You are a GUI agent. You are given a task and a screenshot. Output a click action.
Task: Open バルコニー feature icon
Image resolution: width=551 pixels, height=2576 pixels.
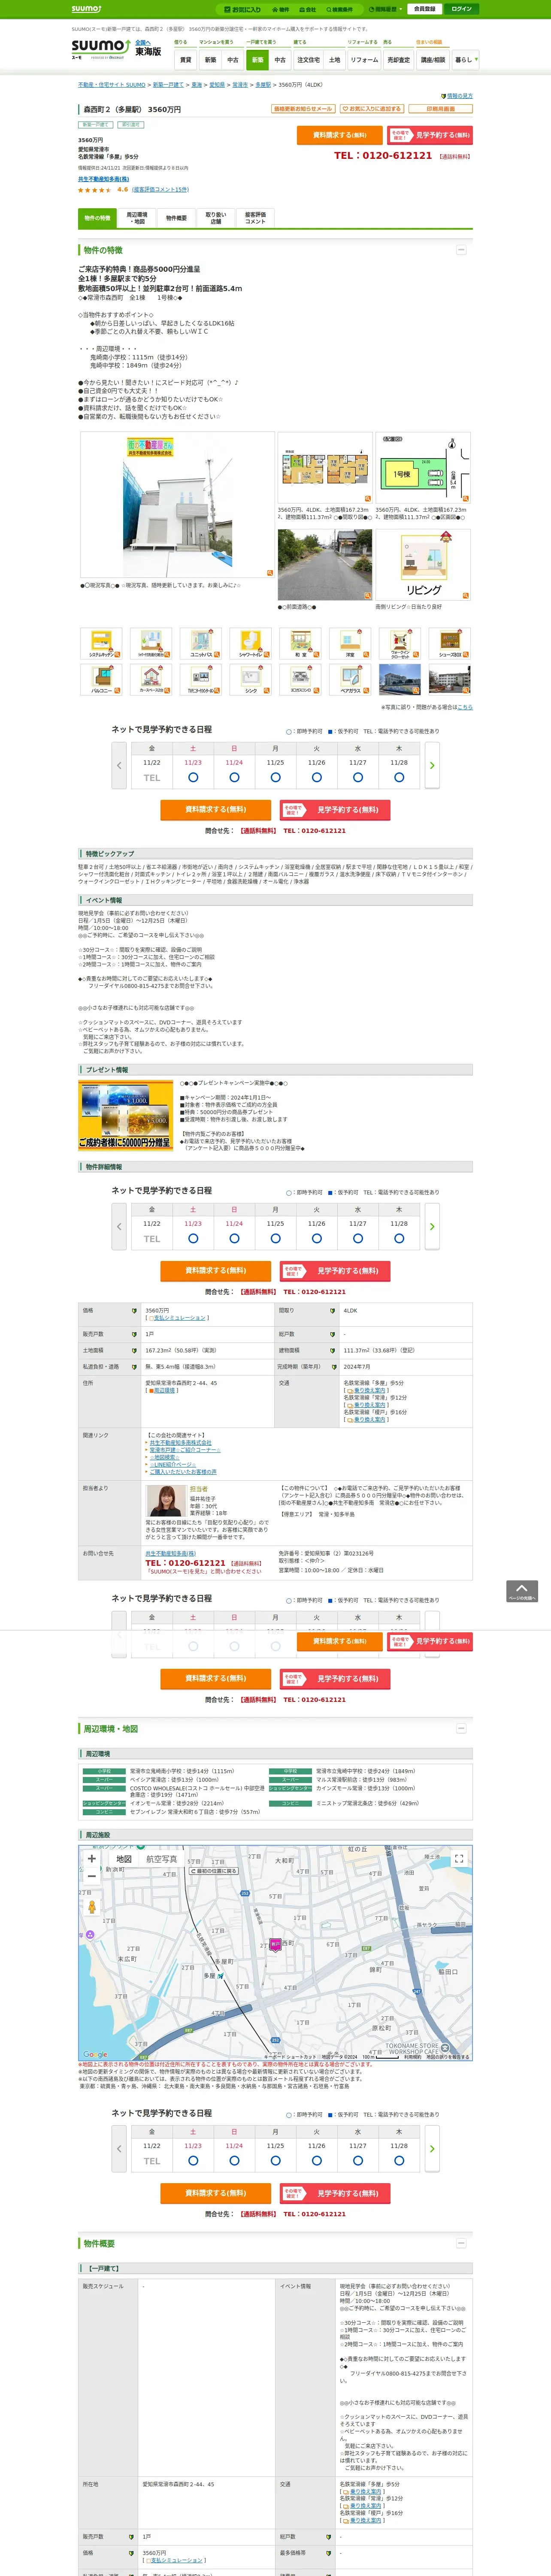[101, 679]
